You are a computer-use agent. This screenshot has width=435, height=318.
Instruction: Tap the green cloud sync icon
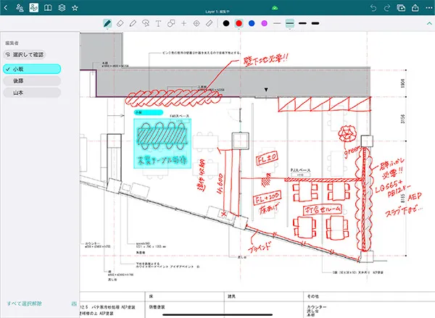click(x=275, y=8)
